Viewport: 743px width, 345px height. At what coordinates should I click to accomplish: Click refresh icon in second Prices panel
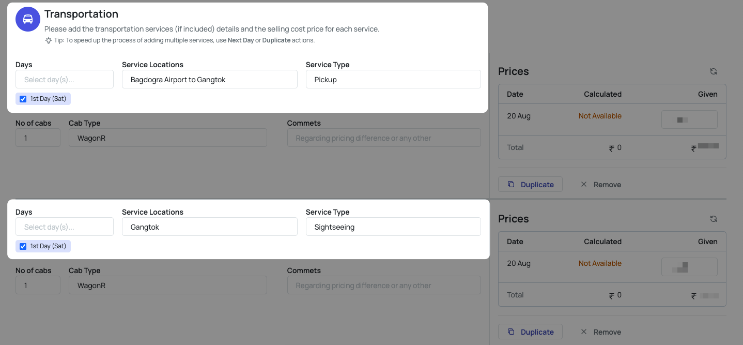713,219
